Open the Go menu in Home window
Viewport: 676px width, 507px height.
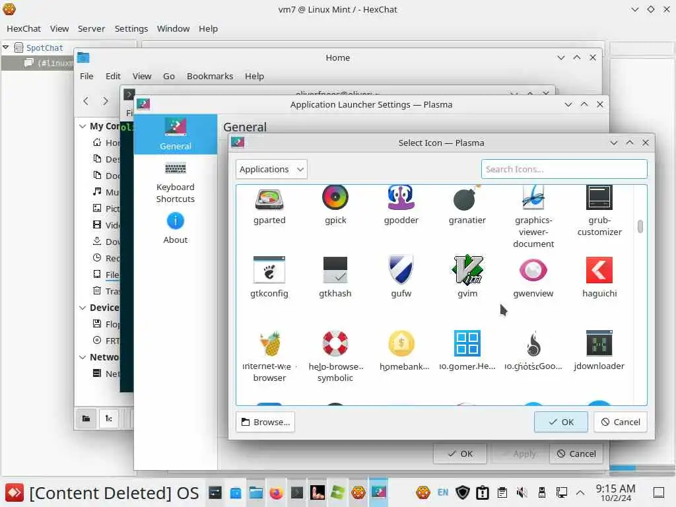[x=169, y=77]
